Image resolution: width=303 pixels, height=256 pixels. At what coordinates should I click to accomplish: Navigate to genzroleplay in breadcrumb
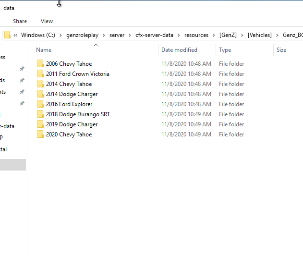coord(82,35)
